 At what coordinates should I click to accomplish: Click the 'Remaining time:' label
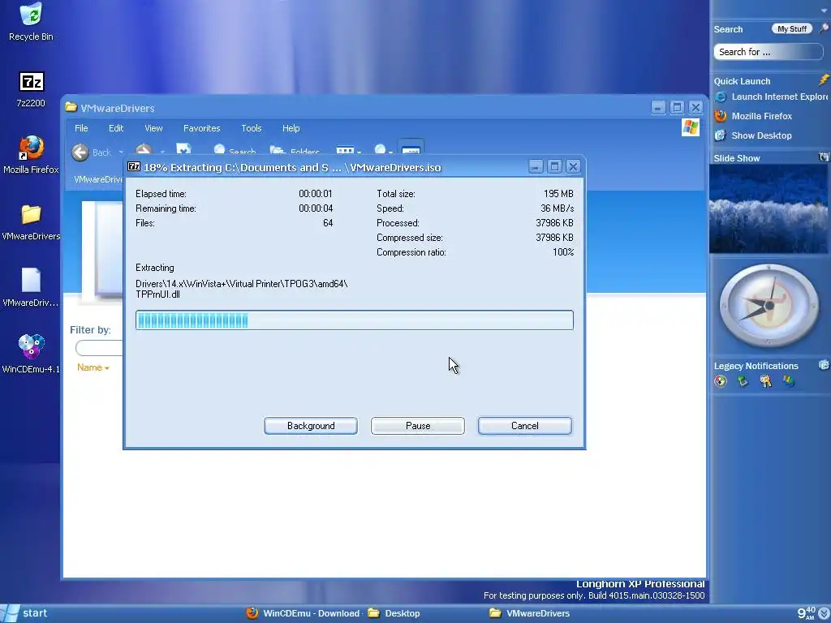166,208
